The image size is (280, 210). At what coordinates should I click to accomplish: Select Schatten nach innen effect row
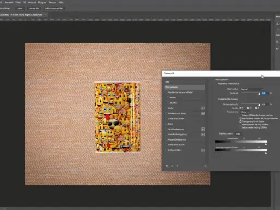point(184,113)
